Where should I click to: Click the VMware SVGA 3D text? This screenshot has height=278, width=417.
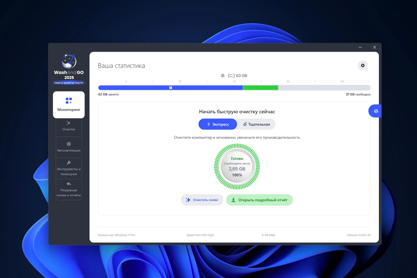tap(359, 235)
